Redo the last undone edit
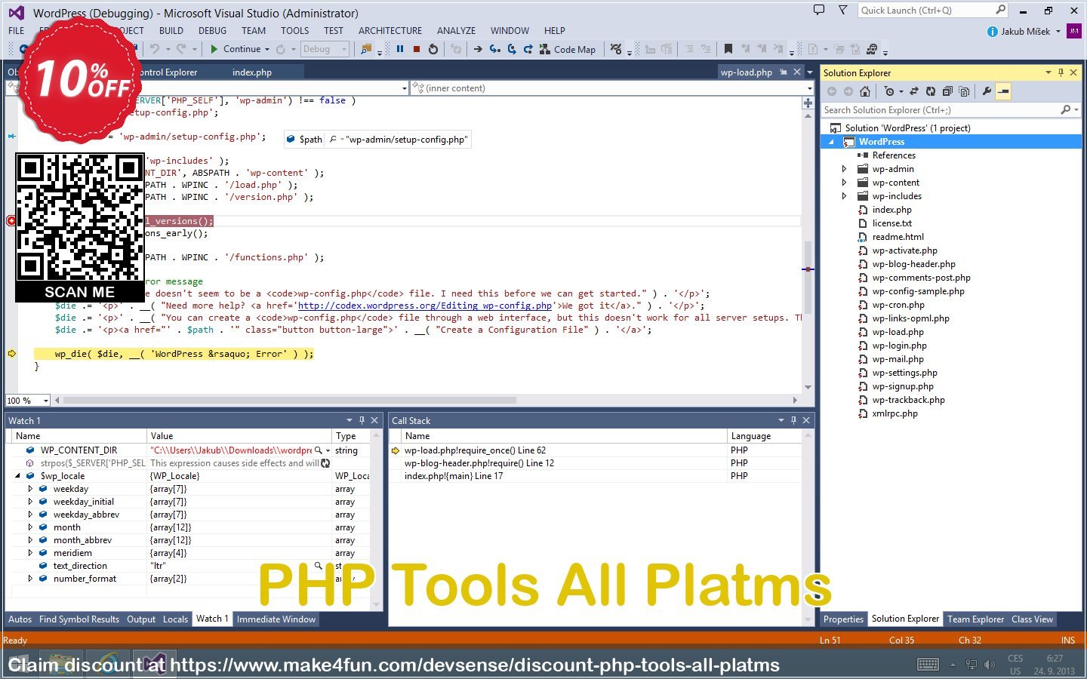Screen dimensions: 1087x679 pos(181,49)
